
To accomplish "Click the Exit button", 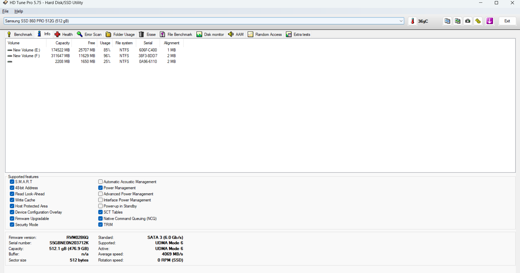I will [507, 21].
